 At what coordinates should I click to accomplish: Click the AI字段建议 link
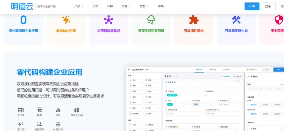252,70
